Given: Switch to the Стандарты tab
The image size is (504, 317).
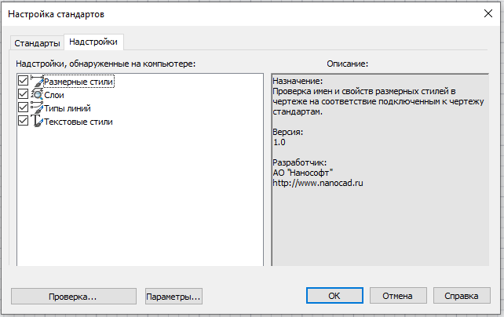Looking at the screenshot, I should tap(36, 42).
